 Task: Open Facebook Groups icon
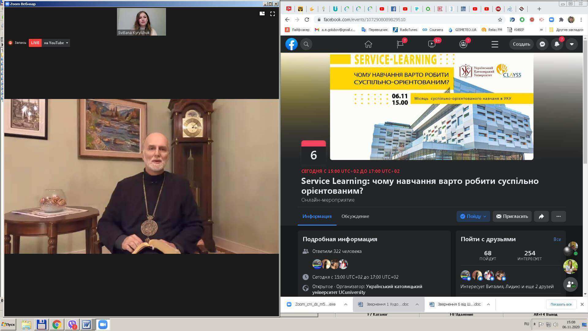463,44
